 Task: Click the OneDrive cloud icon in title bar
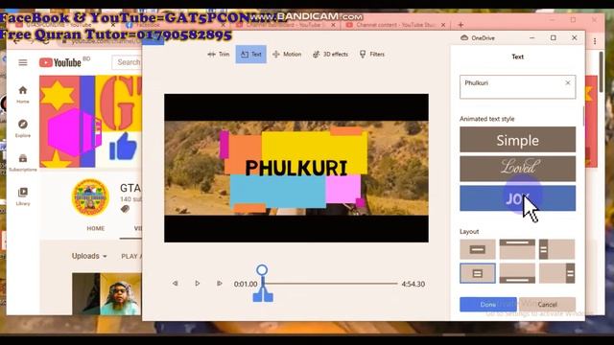pos(464,38)
